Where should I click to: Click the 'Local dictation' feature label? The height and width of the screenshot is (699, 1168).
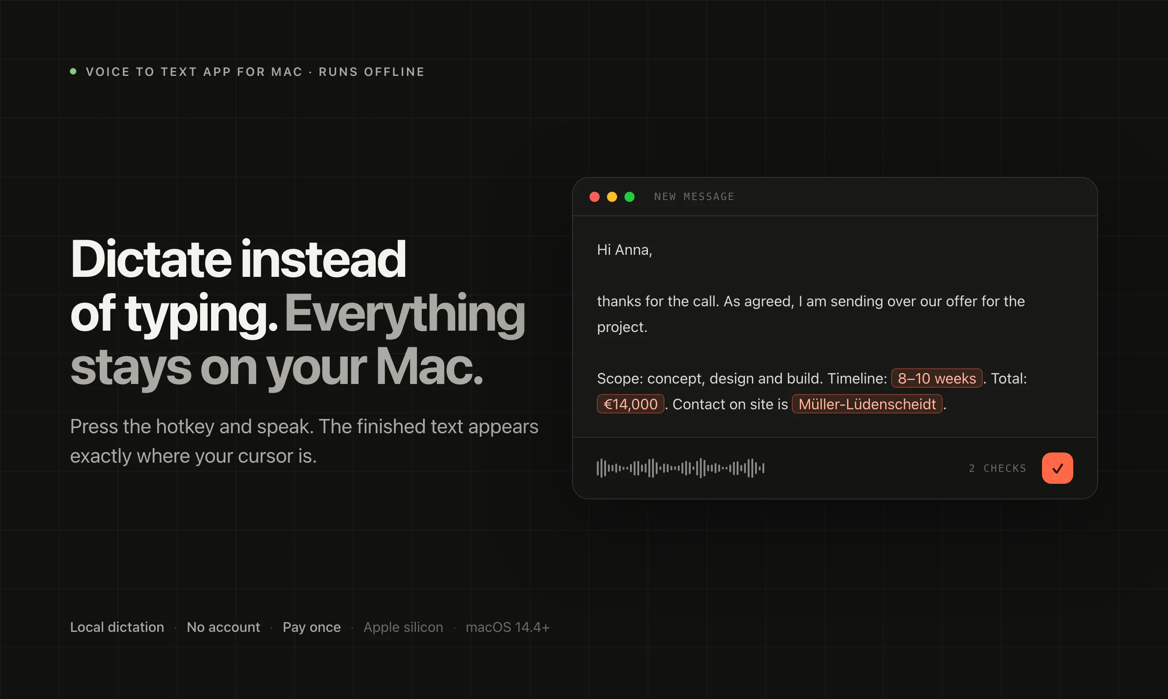[117, 627]
